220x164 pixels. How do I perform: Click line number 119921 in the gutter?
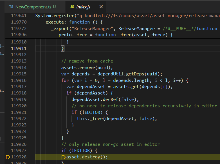[x=19, y=112]
